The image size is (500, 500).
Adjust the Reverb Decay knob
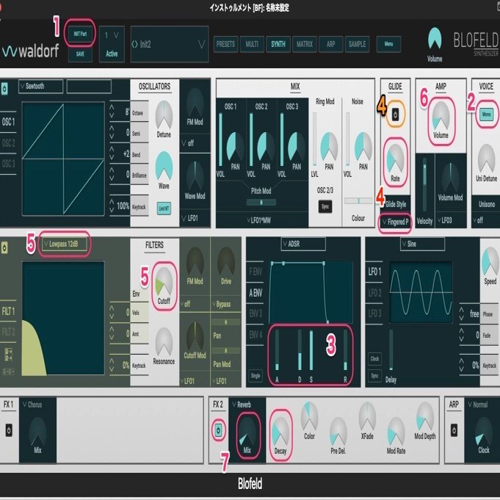coord(280,432)
